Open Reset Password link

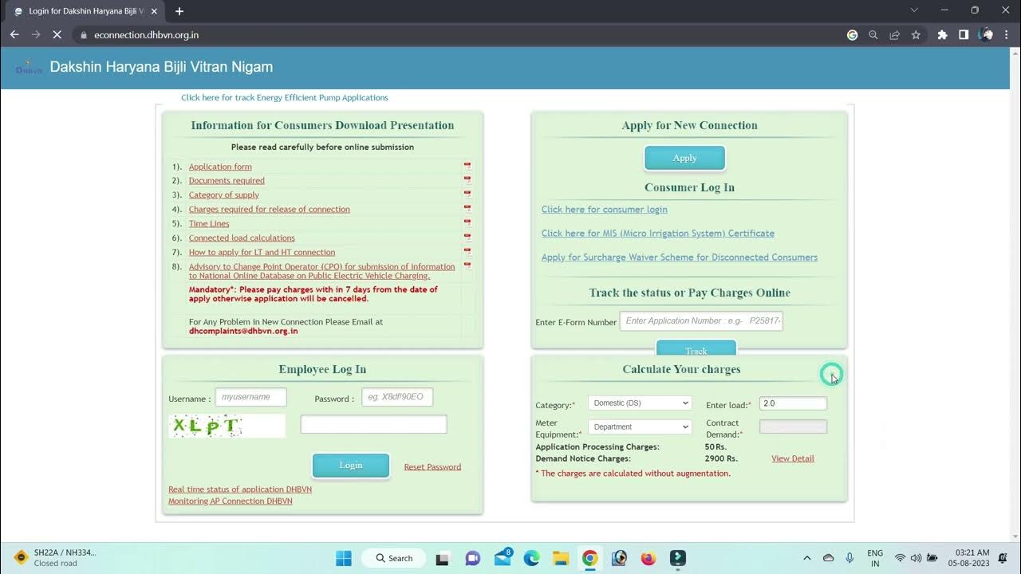(x=432, y=466)
